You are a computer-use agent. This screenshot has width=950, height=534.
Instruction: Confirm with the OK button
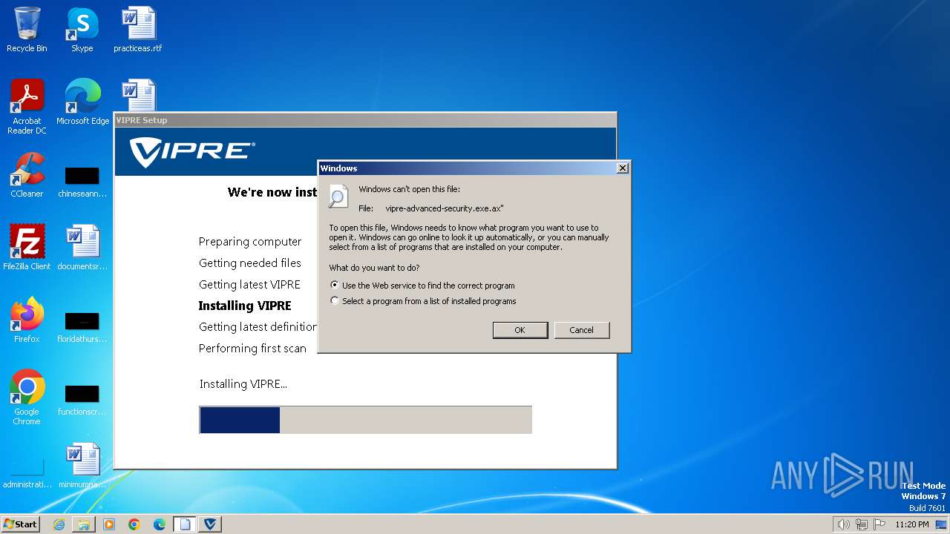tap(520, 330)
